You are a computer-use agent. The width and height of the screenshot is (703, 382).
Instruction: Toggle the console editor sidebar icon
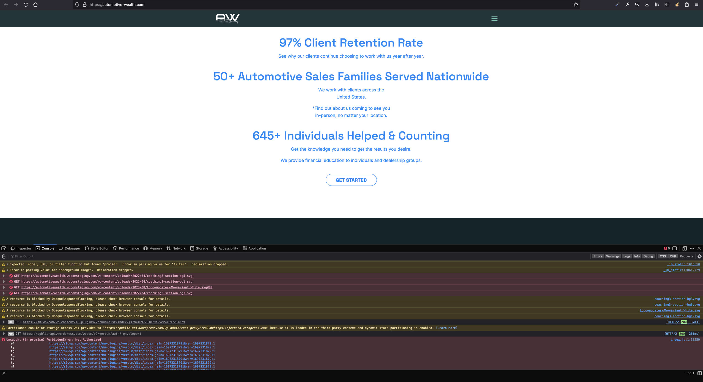coord(699,373)
